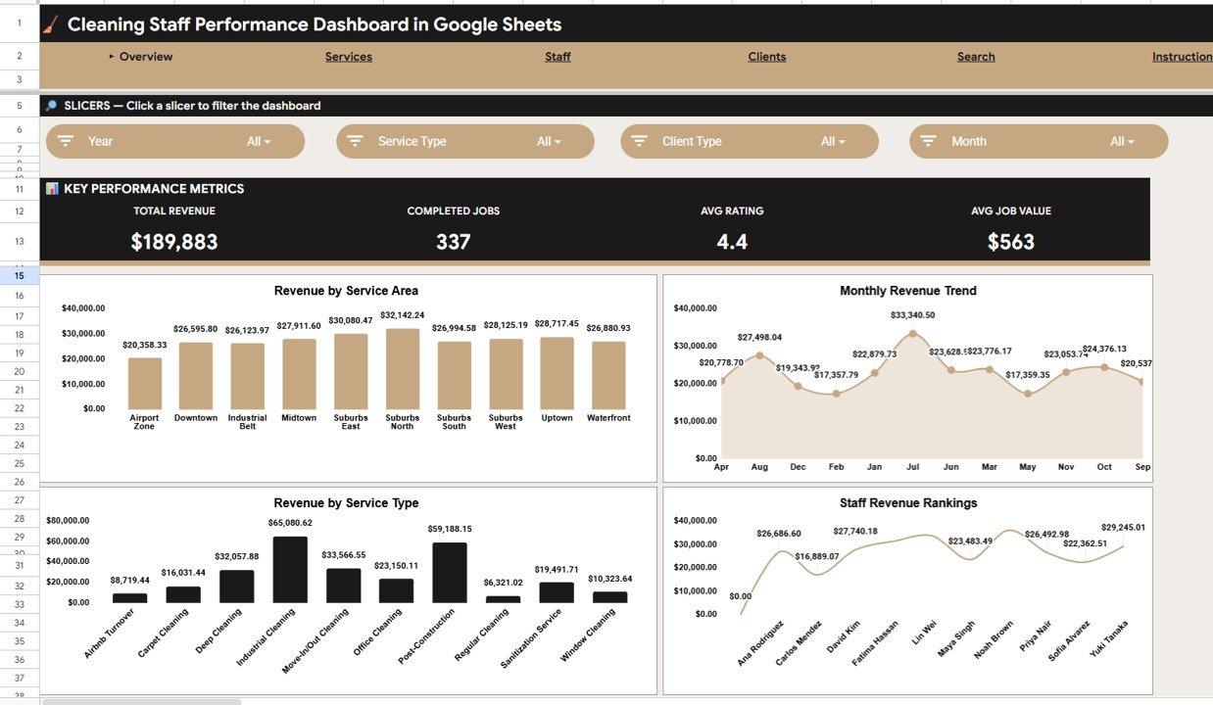Image resolution: width=1213 pixels, height=705 pixels.
Task: Select the Total Revenue value $189,883
Action: pos(174,242)
